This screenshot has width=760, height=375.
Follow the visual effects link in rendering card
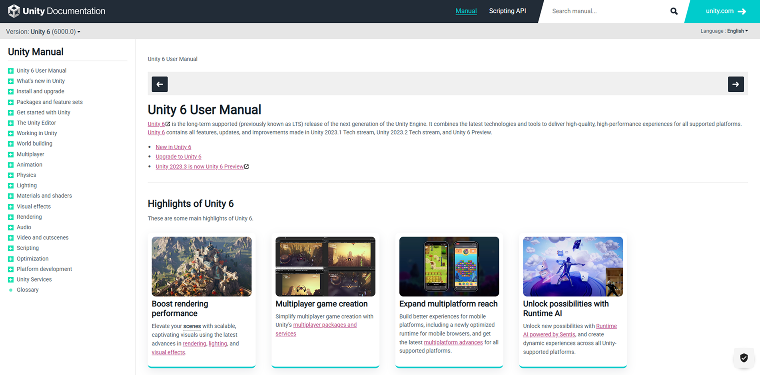[168, 352]
